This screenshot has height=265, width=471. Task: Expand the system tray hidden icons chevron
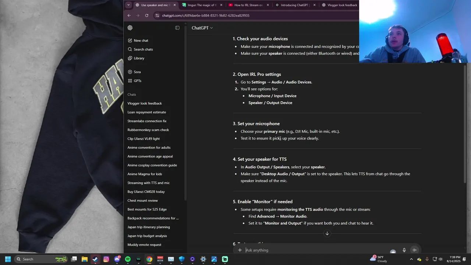pos(411,259)
